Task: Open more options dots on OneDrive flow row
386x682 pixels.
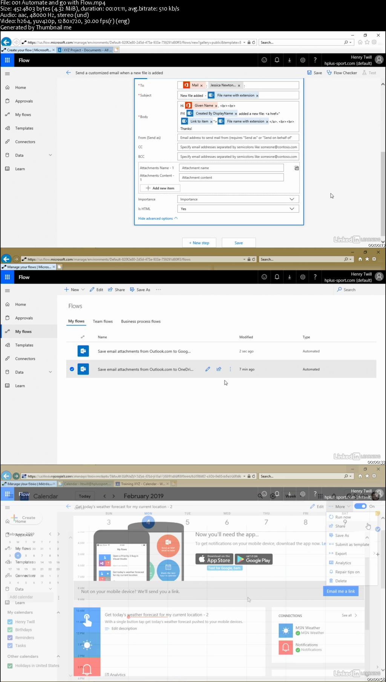Action: 230,369
